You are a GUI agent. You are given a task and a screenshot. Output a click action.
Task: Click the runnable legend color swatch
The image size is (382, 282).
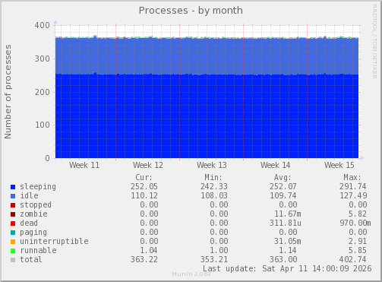click(x=13, y=251)
